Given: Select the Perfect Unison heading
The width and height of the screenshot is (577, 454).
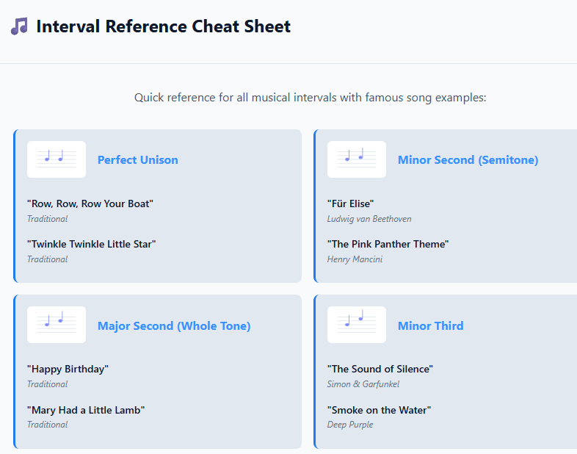Looking at the screenshot, I should 138,160.
